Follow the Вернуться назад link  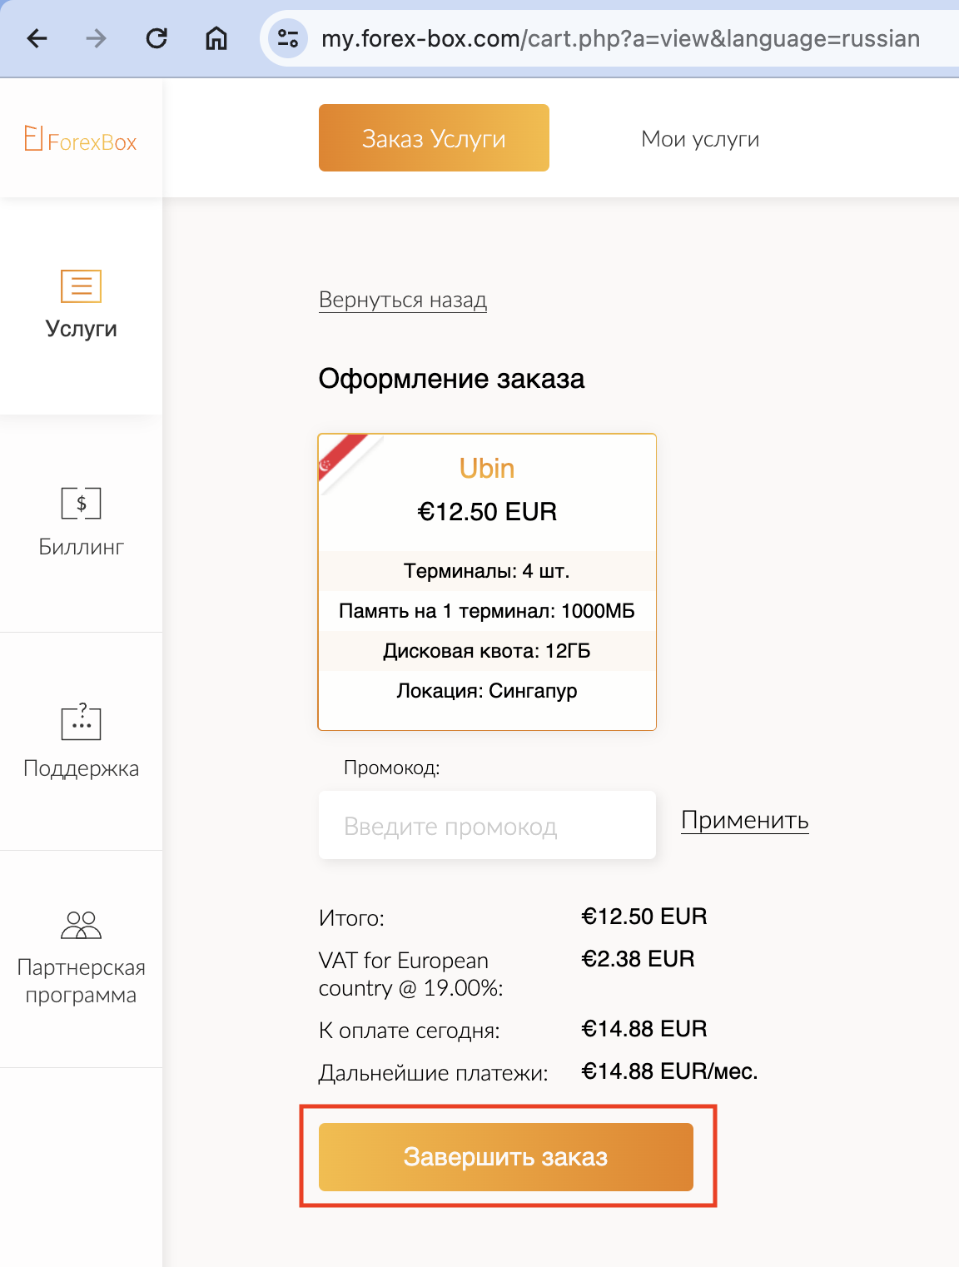click(x=403, y=300)
